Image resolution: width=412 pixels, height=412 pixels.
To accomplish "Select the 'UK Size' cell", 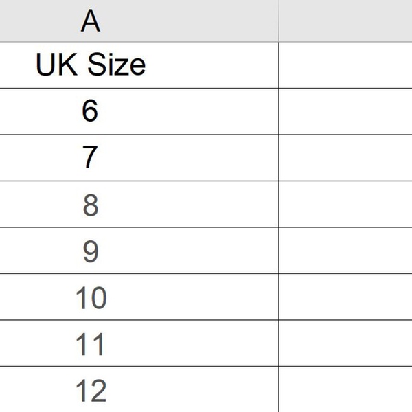I will [x=91, y=65].
